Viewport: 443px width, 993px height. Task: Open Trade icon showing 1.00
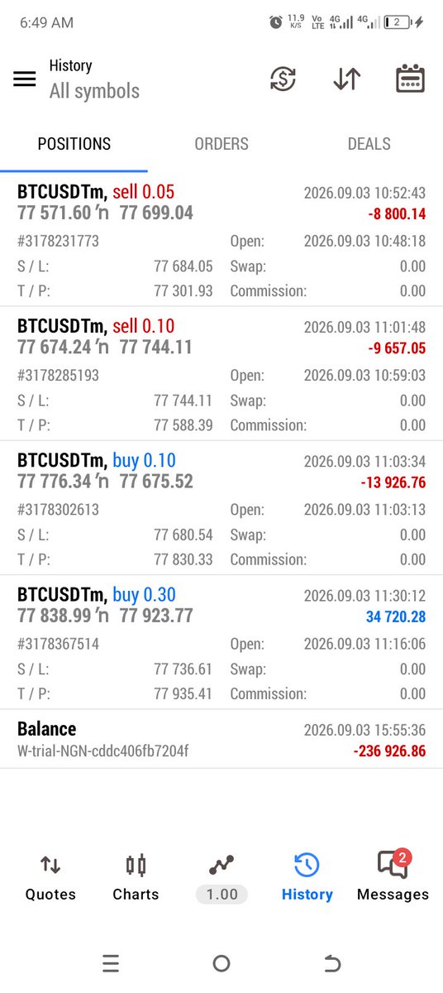tap(221, 878)
